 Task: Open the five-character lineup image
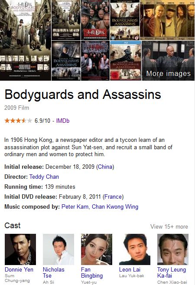click(167, 20)
